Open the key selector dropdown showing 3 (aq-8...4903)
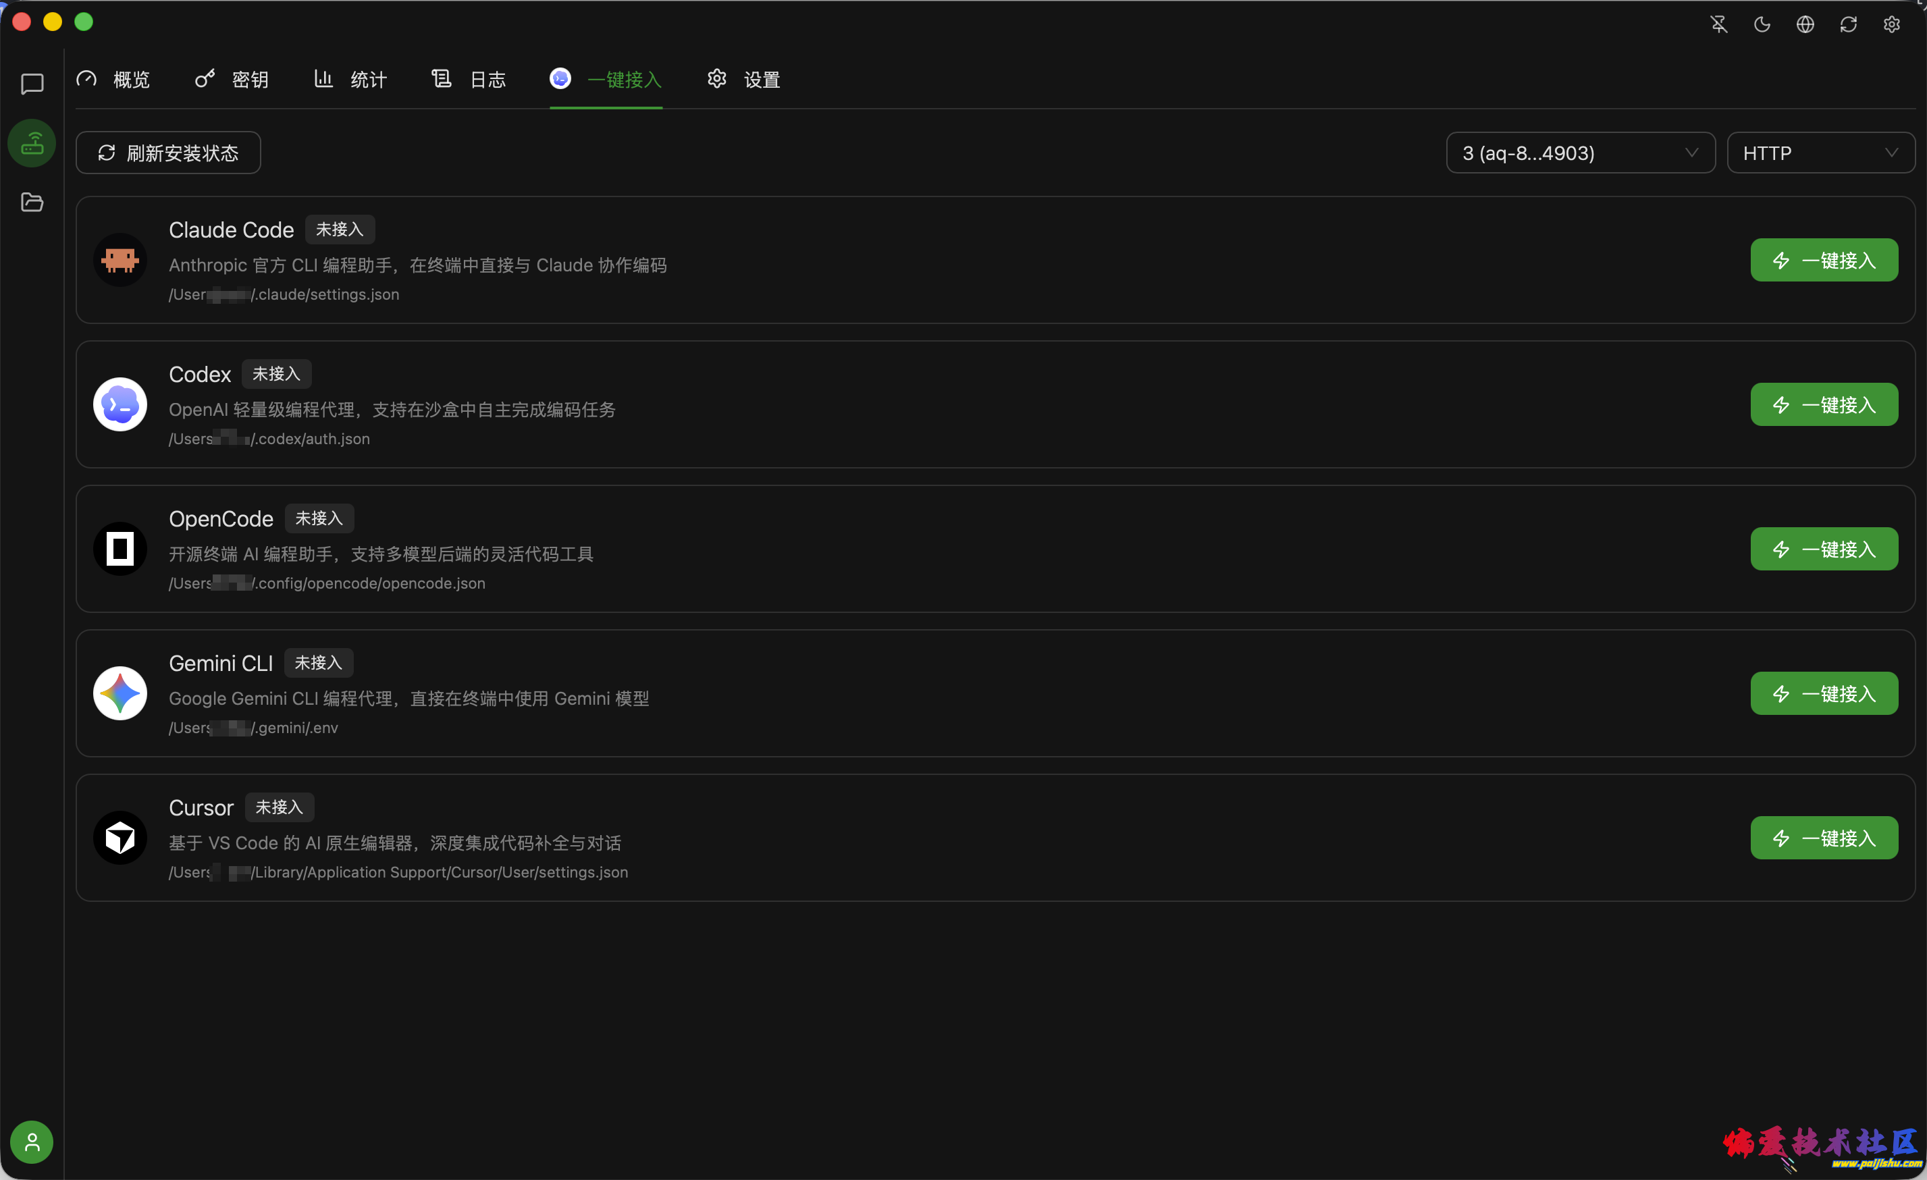Screen dimensions: 1927x1180 (1579, 153)
